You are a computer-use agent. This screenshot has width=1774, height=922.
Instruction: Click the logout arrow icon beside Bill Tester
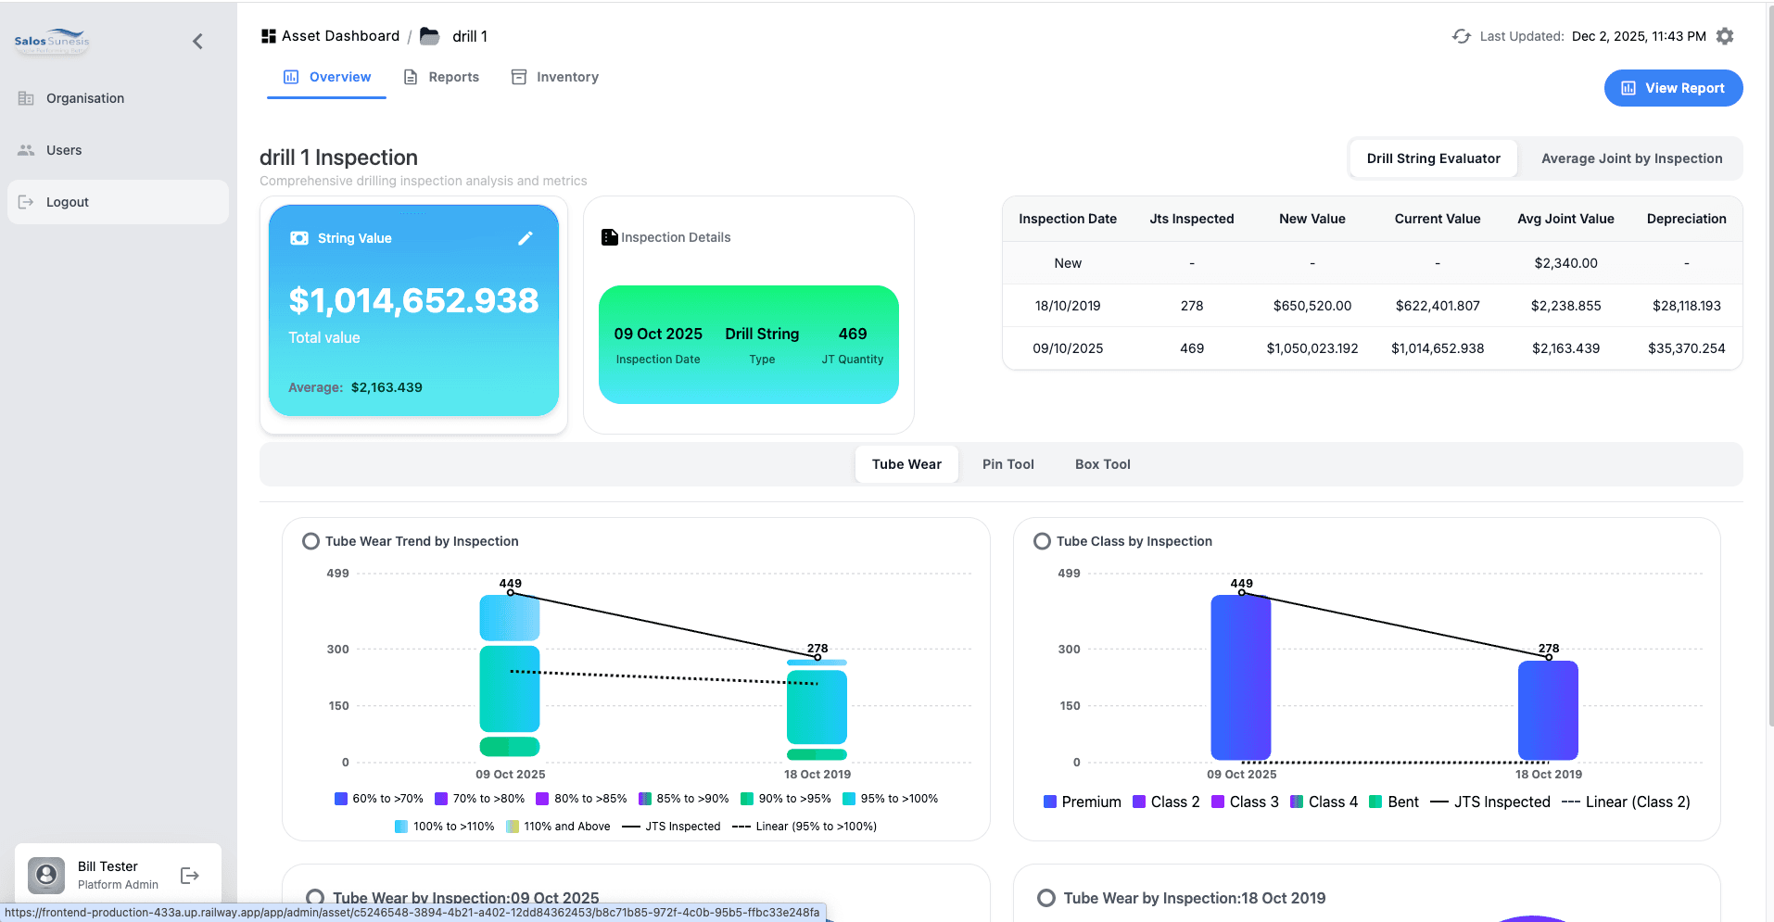(x=190, y=876)
